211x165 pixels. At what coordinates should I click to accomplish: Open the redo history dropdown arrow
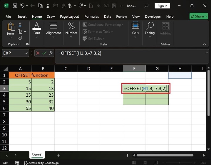85,6
